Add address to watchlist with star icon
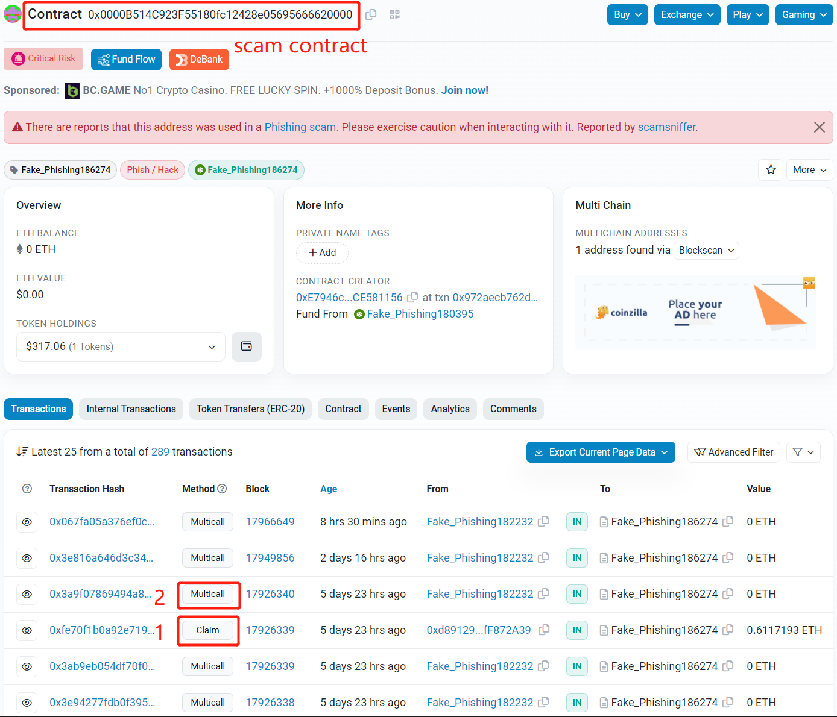 tap(770, 170)
